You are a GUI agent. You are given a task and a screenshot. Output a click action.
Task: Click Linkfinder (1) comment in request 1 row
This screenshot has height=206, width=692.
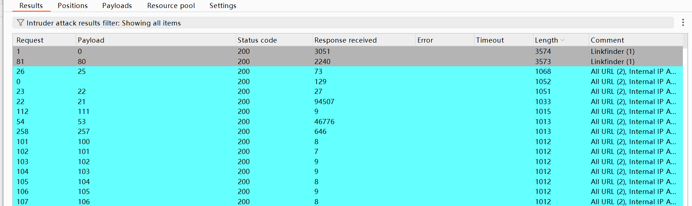click(612, 51)
